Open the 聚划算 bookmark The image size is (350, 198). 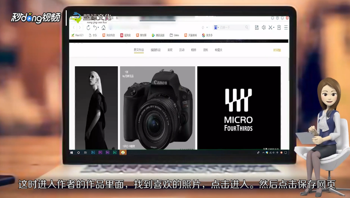click(141, 35)
